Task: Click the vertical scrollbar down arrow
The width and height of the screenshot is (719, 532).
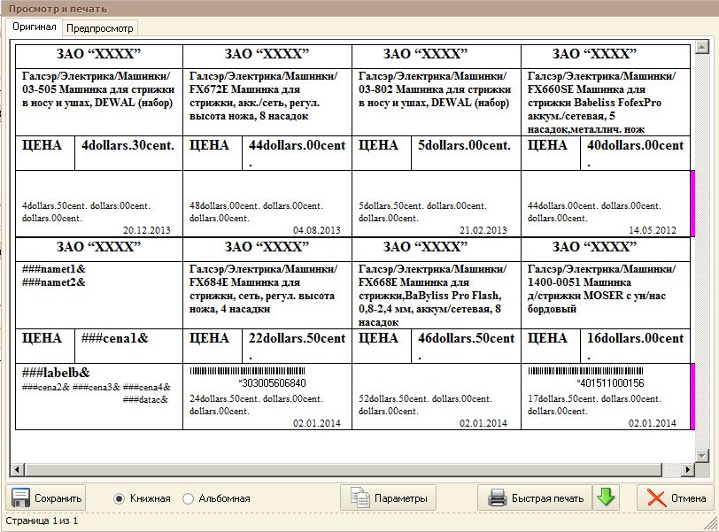Action: tap(702, 455)
